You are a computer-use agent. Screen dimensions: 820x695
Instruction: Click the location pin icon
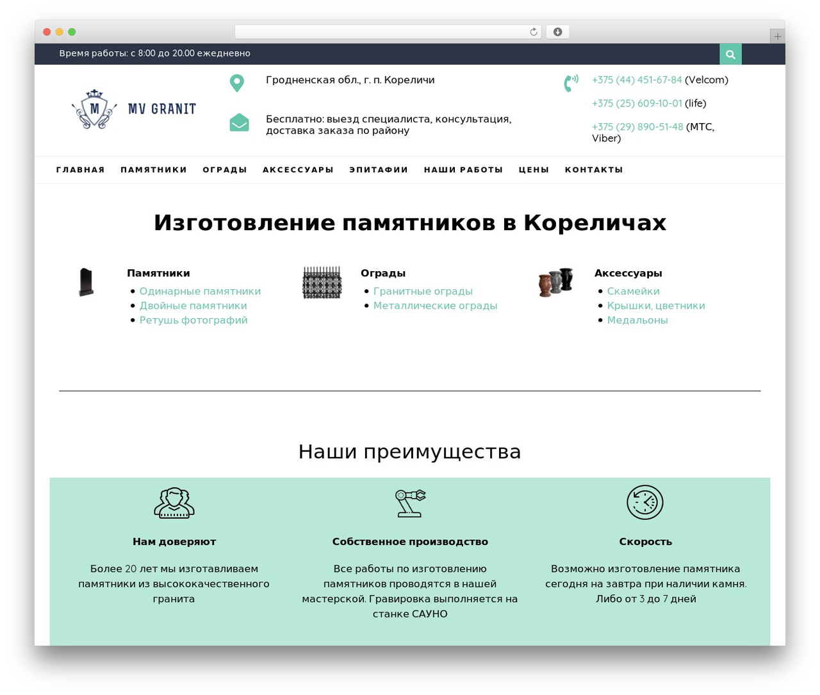click(237, 83)
